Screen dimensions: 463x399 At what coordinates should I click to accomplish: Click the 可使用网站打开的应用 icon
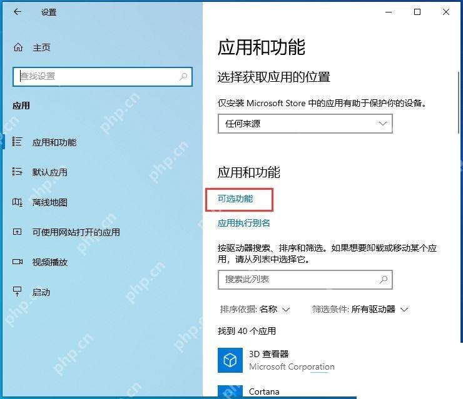click(17, 232)
